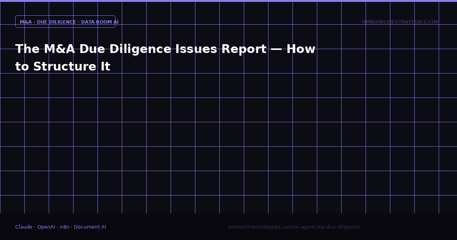Click the Claude · OpenAI · n8n · Document AI footer text

[x=61, y=227]
